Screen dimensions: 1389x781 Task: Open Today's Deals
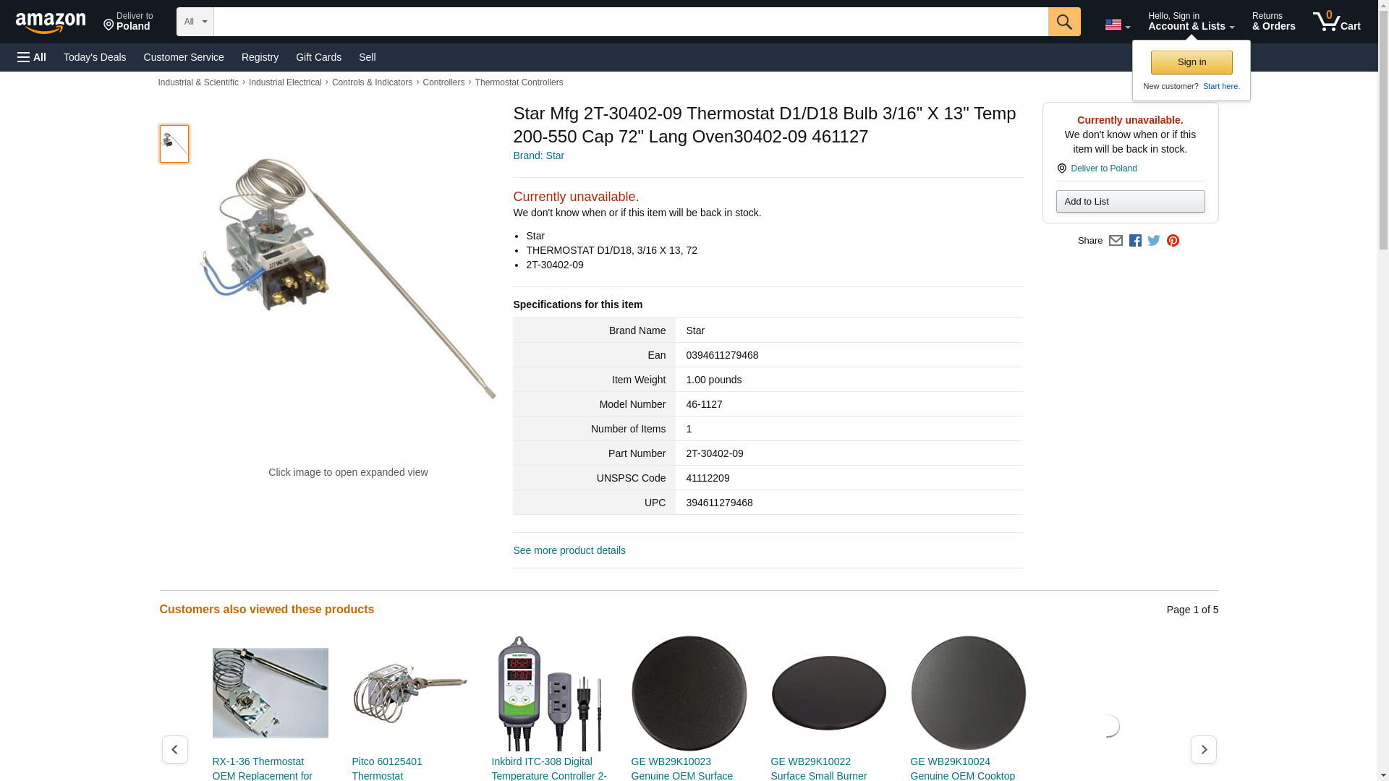coord(95,57)
